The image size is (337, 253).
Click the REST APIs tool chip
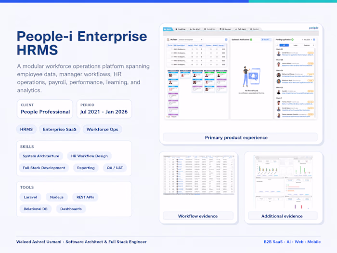tap(85, 197)
